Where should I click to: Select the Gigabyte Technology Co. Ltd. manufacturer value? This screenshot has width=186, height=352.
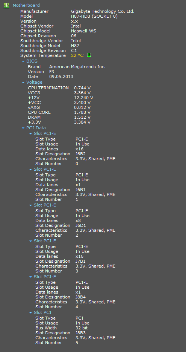[x=103, y=11]
